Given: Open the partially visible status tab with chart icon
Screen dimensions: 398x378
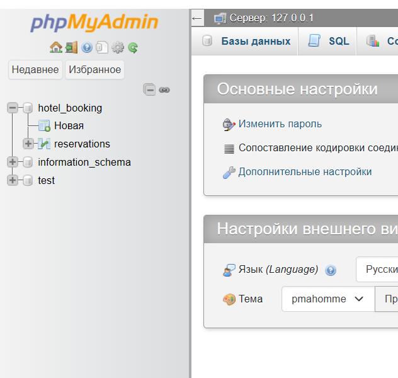Looking at the screenshot, I should click(x=378, y=41).
